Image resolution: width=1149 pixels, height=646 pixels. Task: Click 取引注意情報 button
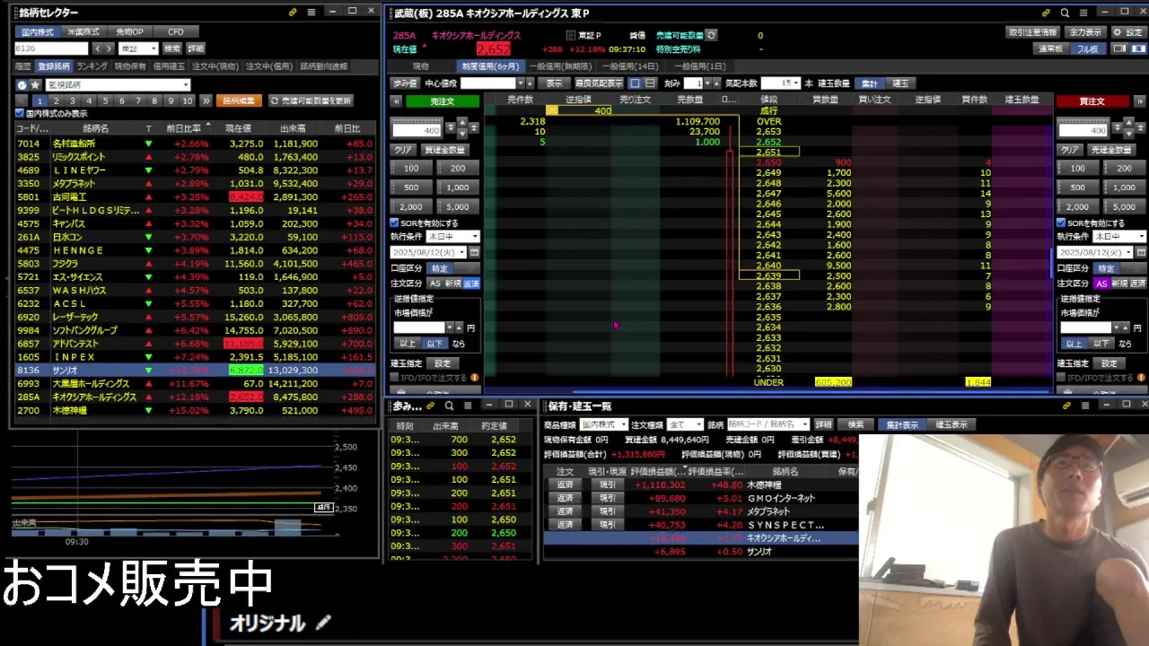click(1032, 32)
